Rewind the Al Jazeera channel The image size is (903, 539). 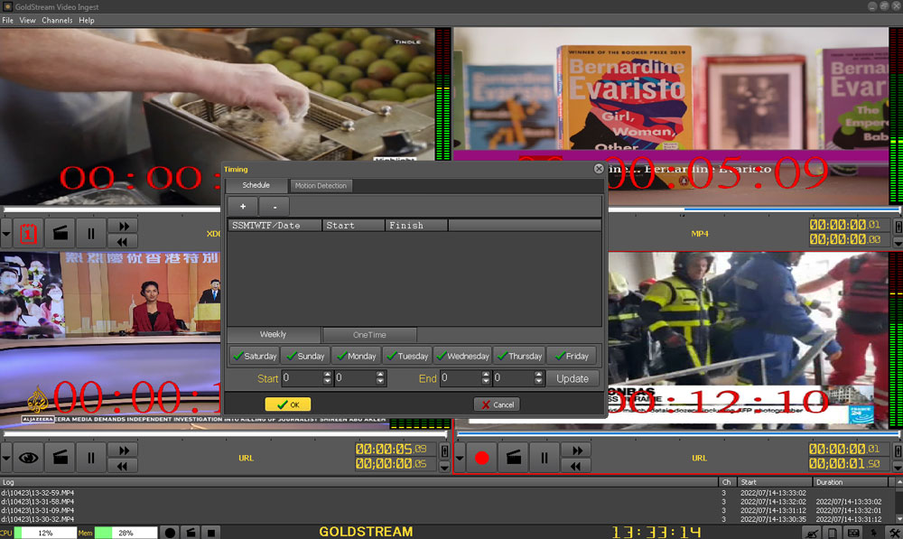click(x=123, y=466)
